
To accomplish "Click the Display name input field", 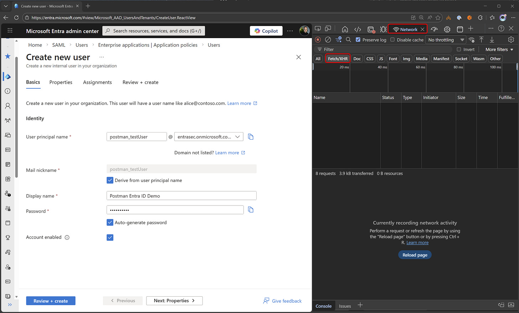I will point(181,196).
